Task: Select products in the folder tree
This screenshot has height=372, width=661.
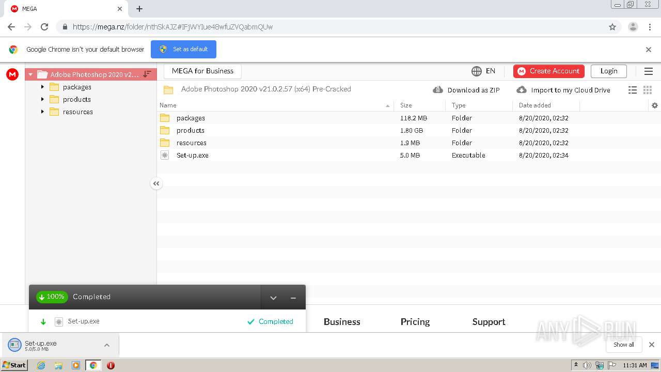Action: 76,99
